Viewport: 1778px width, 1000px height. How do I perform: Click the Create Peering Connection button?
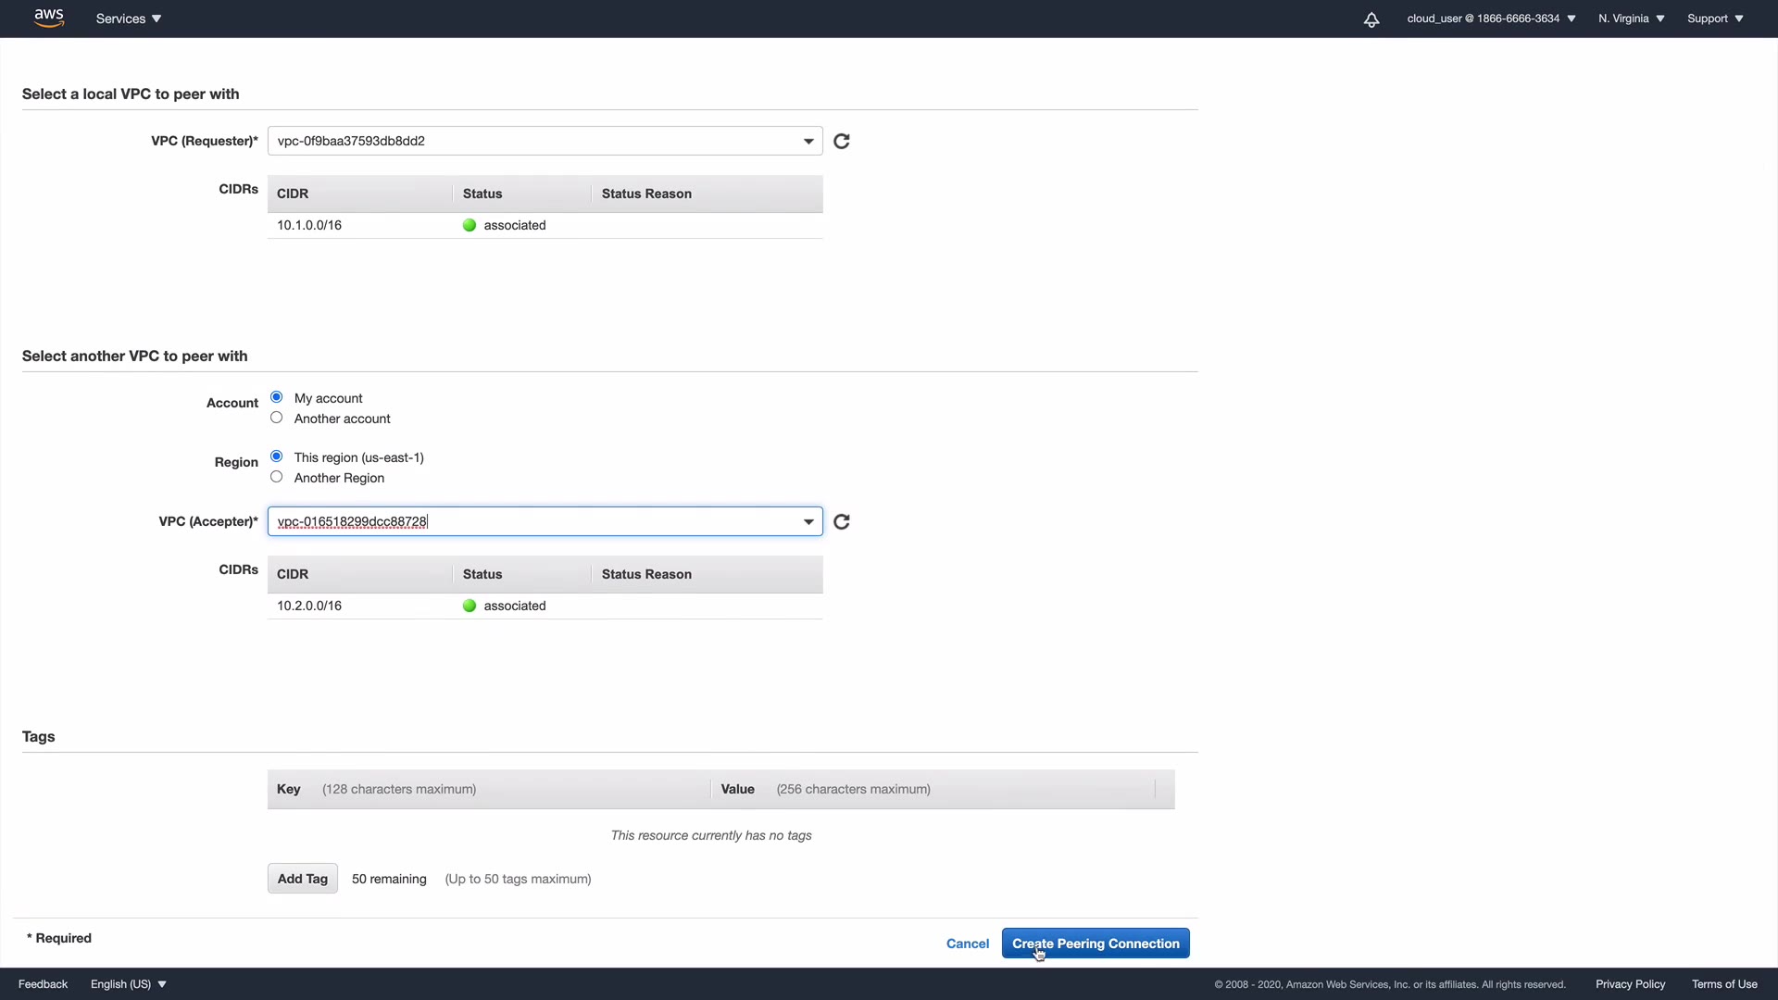click(1096, 944)
